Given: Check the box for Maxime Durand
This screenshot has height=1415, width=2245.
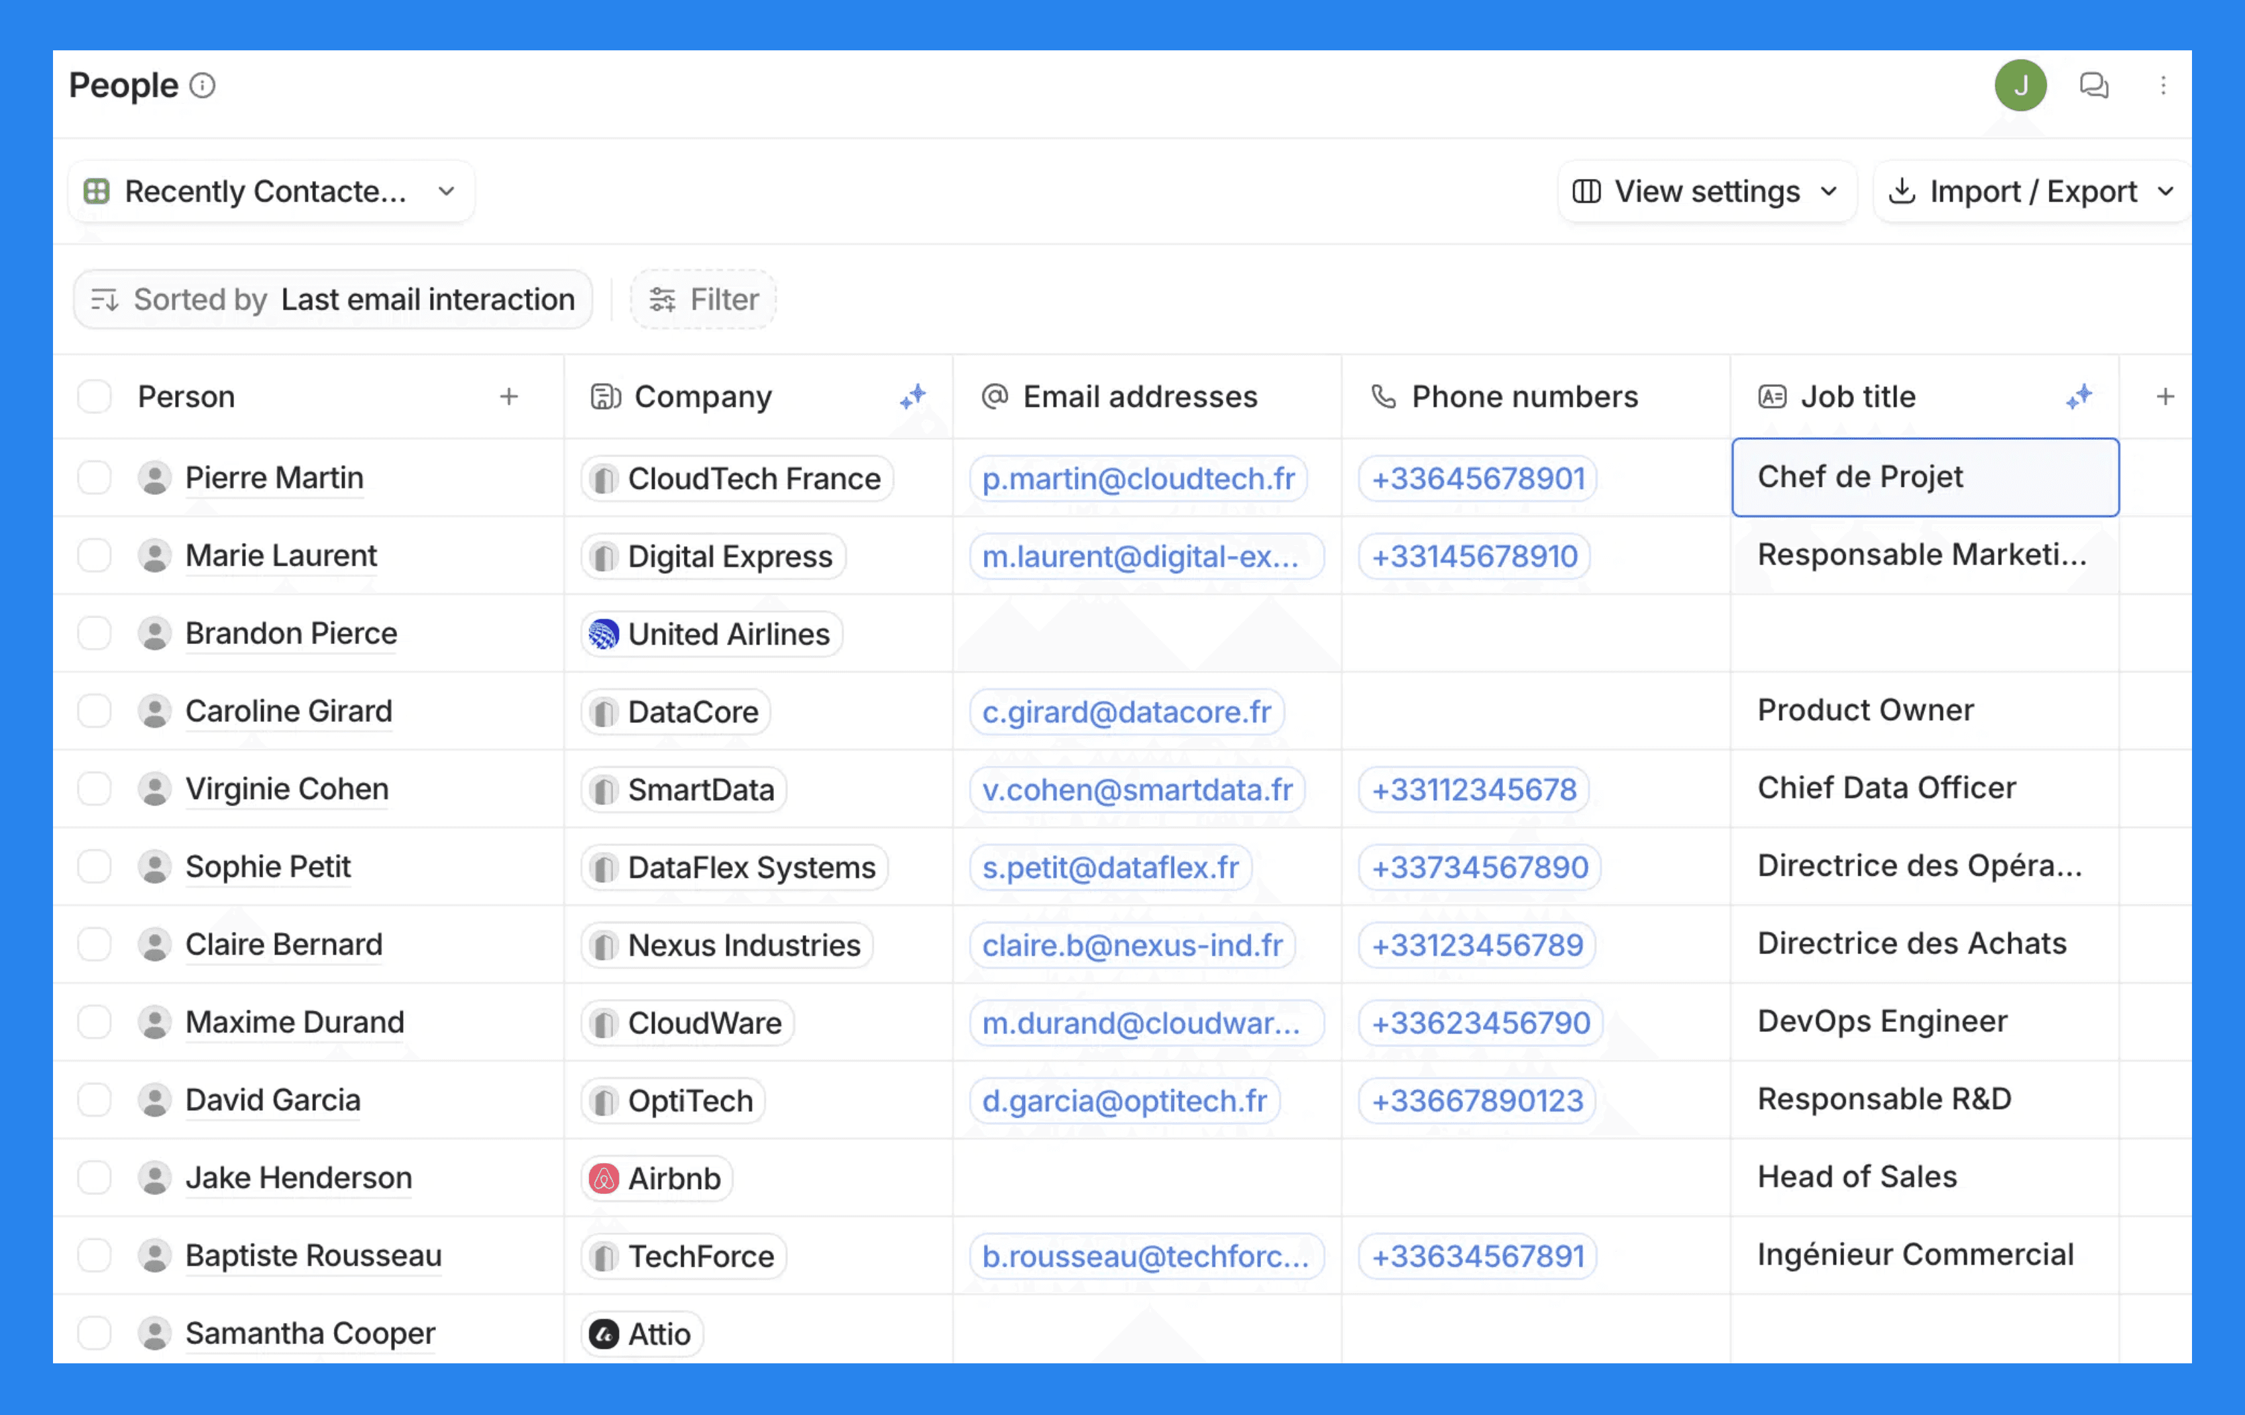Looking at the screenshot, I should (x=94, y=1023).
